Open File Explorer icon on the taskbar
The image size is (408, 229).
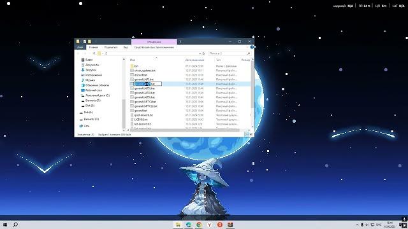[x=178, y=225]
